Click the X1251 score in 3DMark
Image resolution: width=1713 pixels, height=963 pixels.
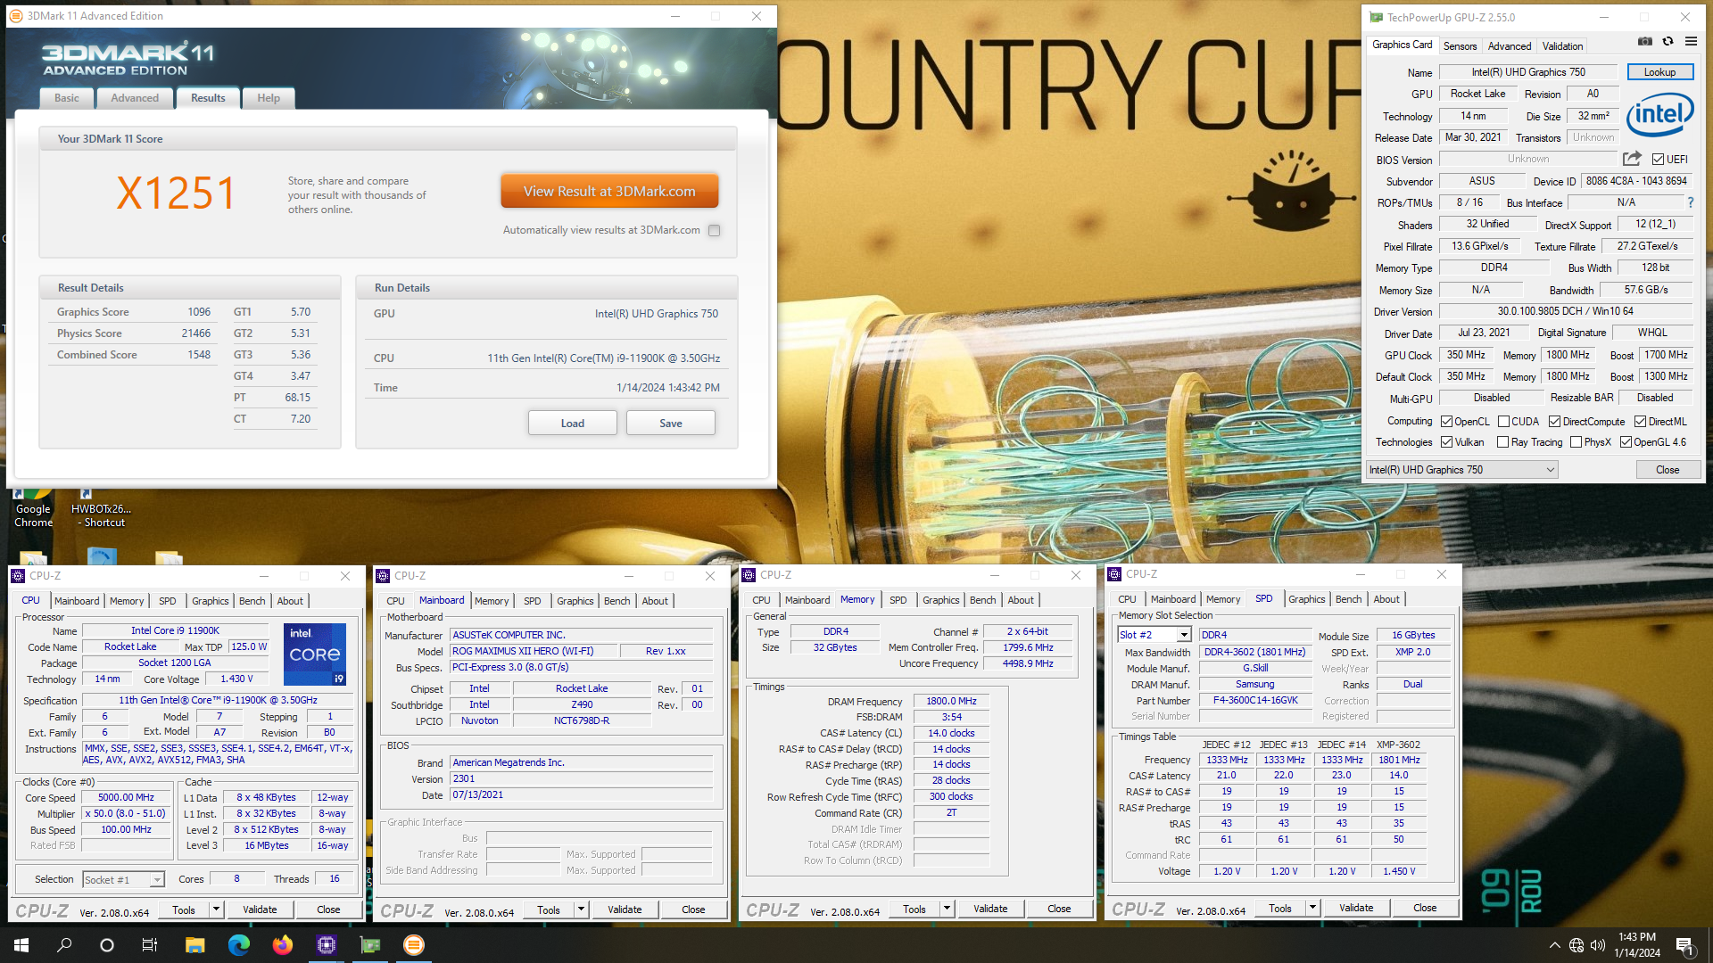177,193
